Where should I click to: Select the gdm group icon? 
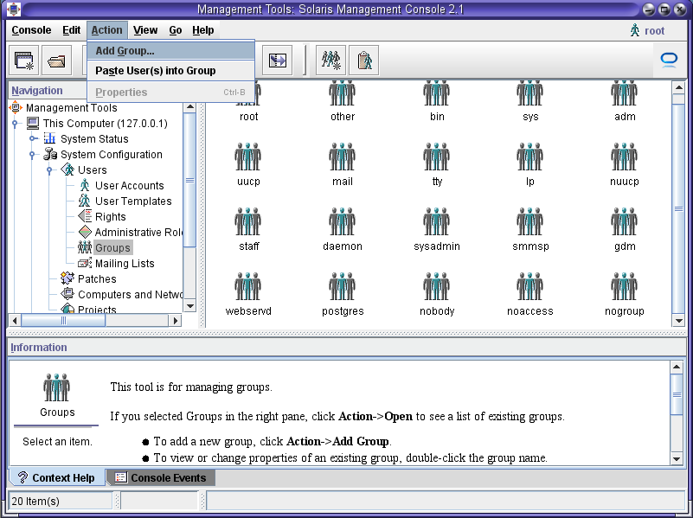pos(624,221)
